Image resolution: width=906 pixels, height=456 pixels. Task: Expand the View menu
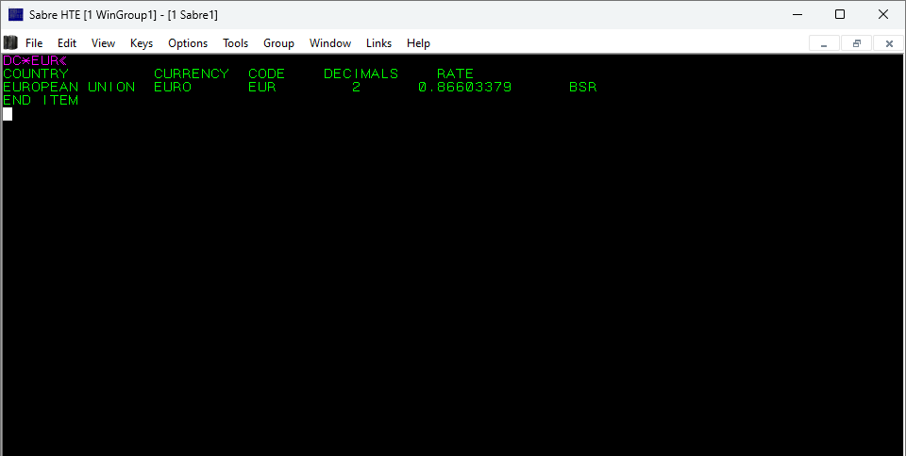point(103,43)
